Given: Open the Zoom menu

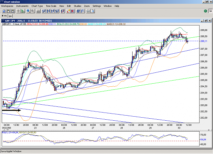Looking at the screenshot, I should [x=87, y=6].
